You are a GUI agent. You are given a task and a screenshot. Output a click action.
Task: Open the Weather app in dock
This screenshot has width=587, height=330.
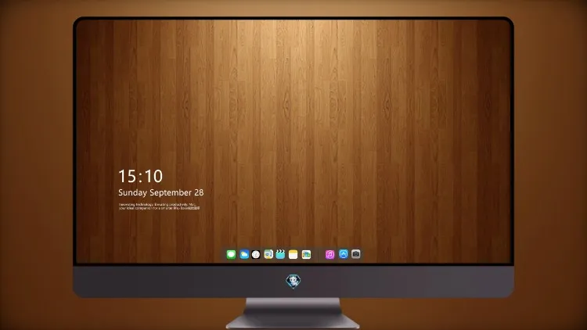[x=244, y=254]
